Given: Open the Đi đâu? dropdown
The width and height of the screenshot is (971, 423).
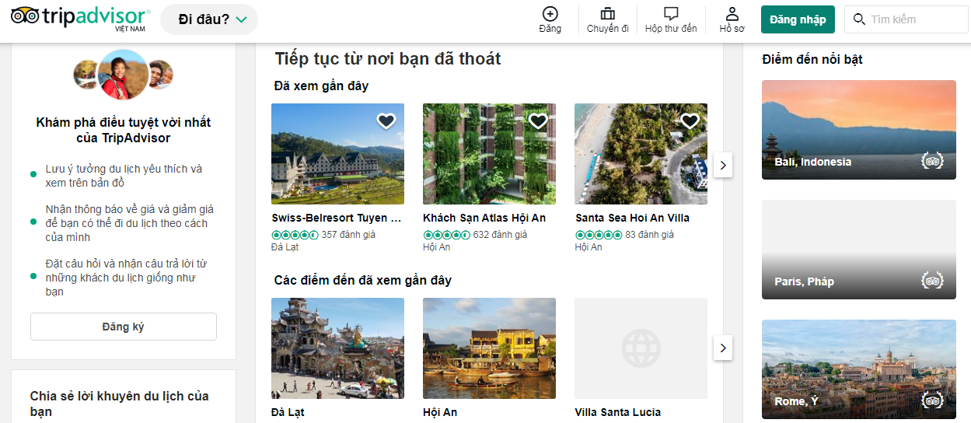Looking at the screenshot, I should tap(209, 19).
